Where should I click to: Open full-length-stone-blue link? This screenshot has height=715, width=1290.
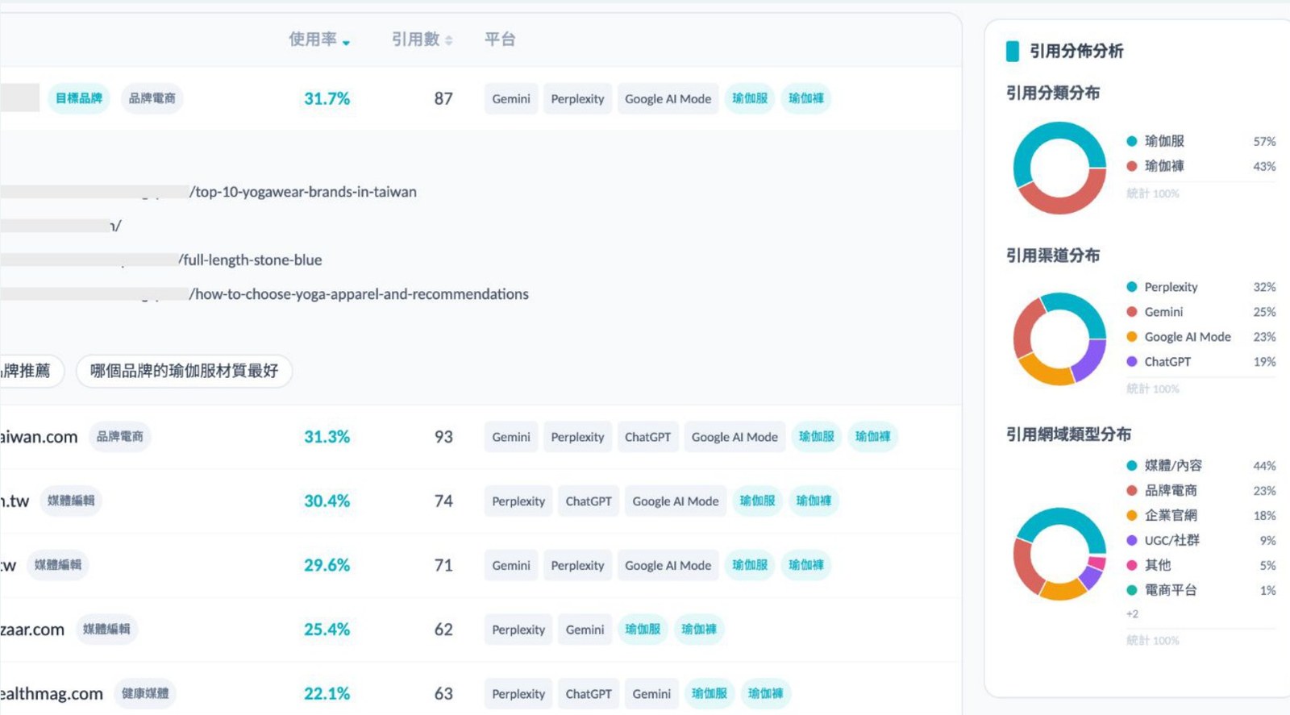[250, 260]
